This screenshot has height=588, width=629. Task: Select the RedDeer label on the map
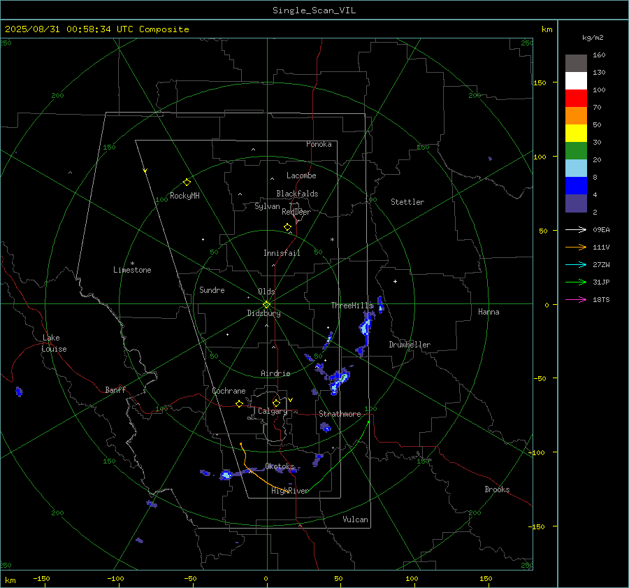(x=296, y=212)
